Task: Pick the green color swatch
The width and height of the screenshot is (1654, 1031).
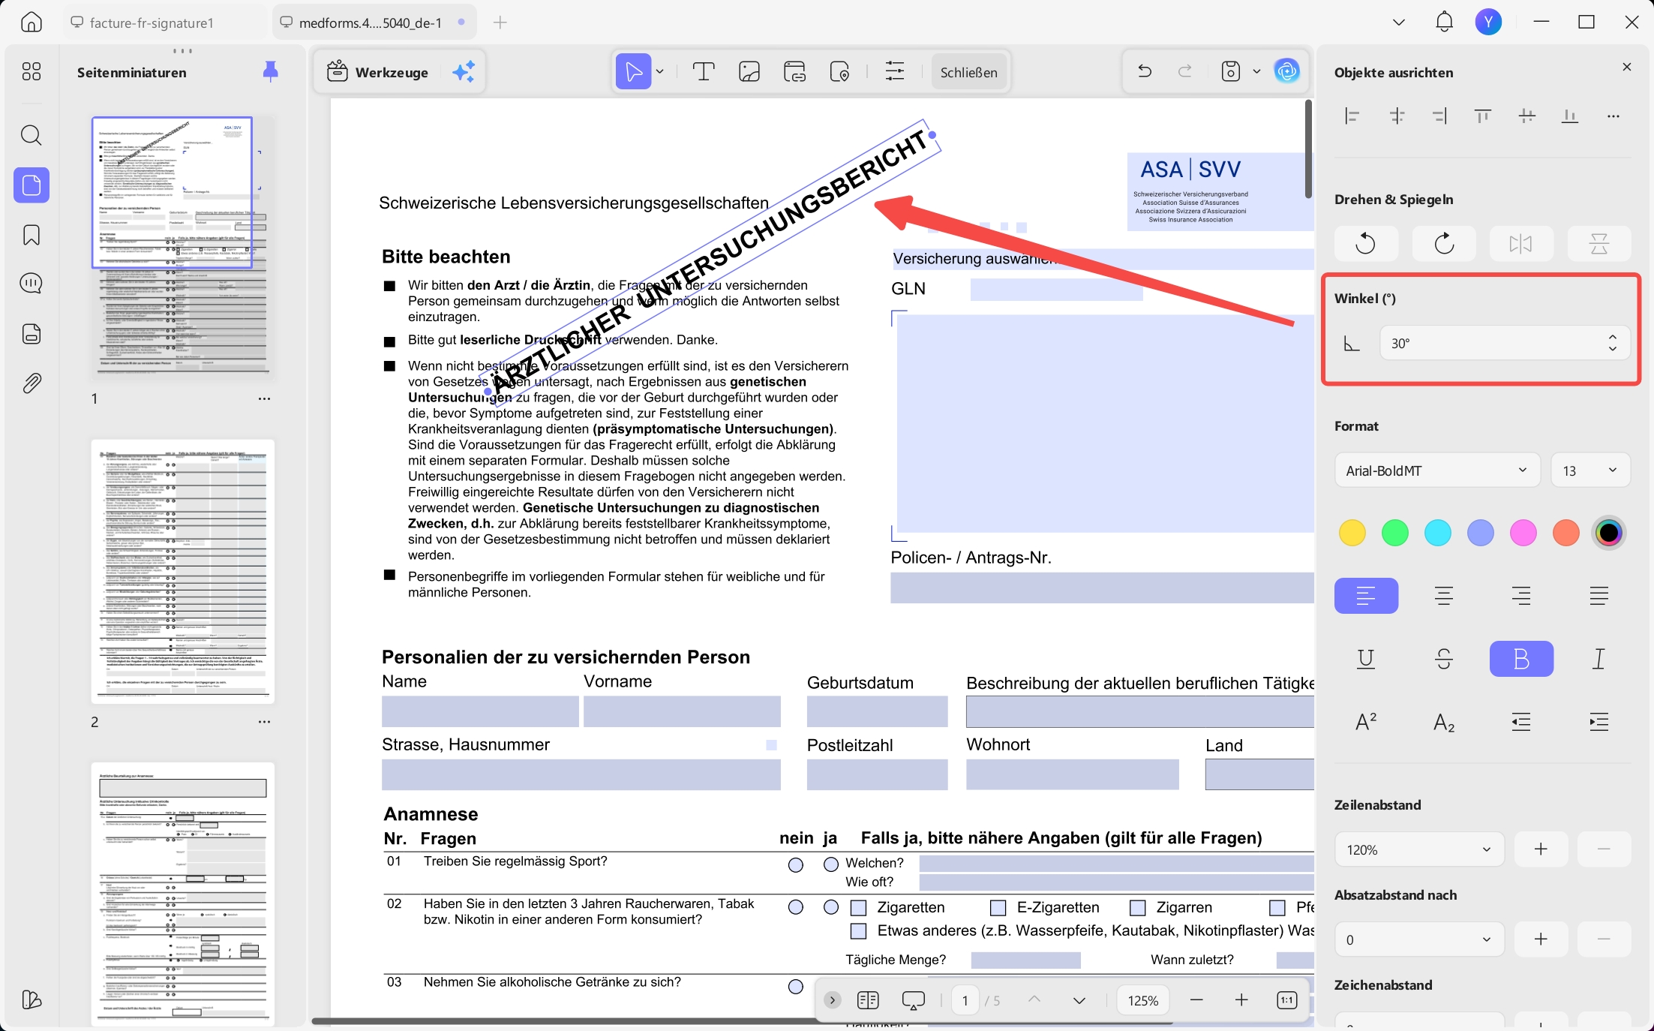Action: 1395,533
